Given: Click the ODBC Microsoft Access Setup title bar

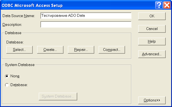Looking at the screenshot, I should 77,5.
